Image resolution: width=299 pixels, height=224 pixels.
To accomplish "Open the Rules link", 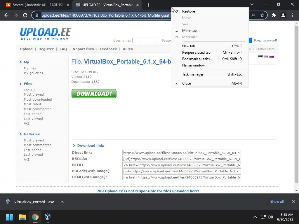I will [x=128, y=49].
